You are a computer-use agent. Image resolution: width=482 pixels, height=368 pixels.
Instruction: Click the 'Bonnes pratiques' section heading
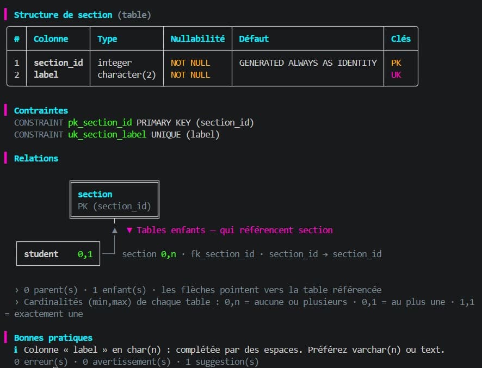pyautogui.click(x=53, y=338)
